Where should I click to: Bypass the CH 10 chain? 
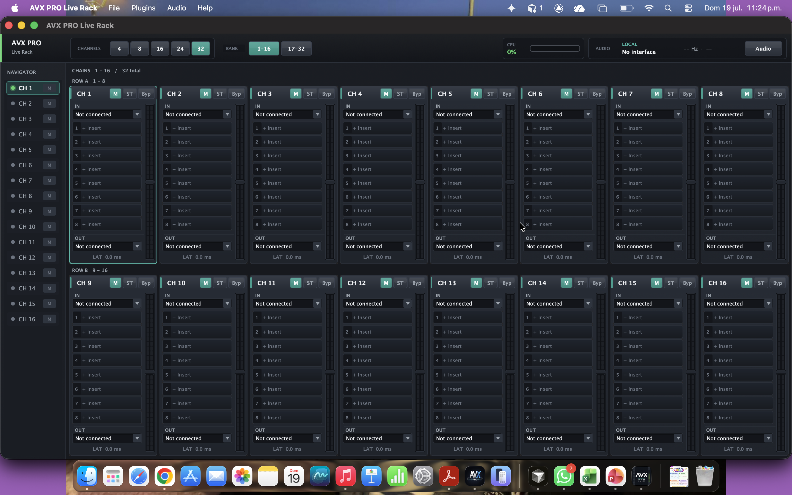click(236, 283)
